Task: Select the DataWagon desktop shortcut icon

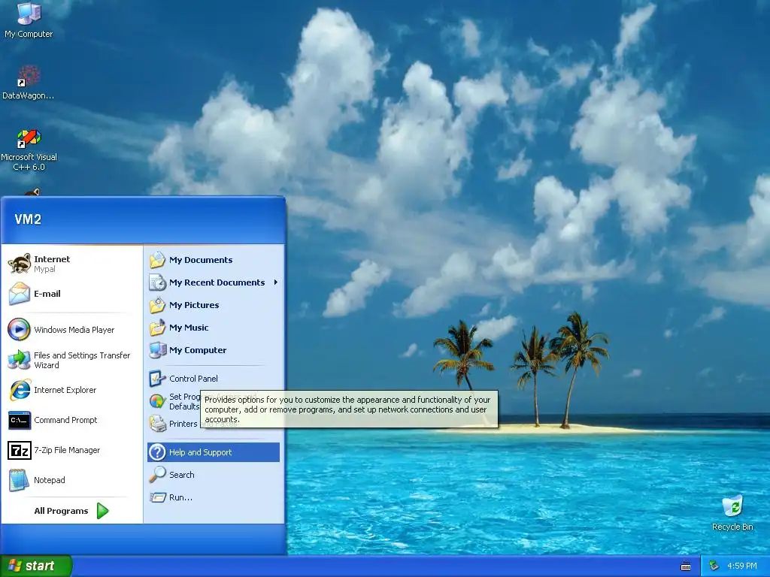Action: tap(29, 76)
